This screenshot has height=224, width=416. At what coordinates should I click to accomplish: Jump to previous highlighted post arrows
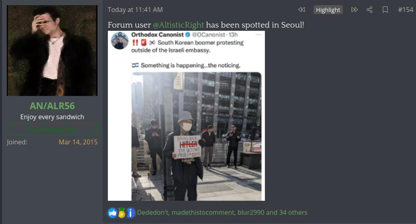[x=301, y=10]
